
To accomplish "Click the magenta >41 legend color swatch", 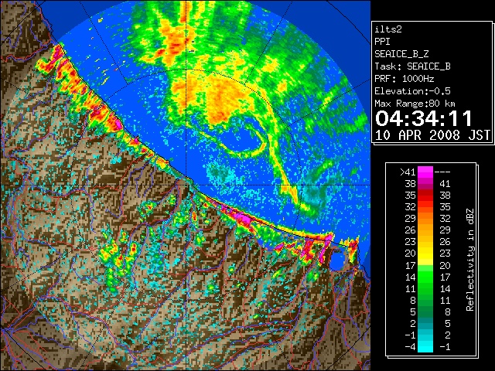I will 425,172.
